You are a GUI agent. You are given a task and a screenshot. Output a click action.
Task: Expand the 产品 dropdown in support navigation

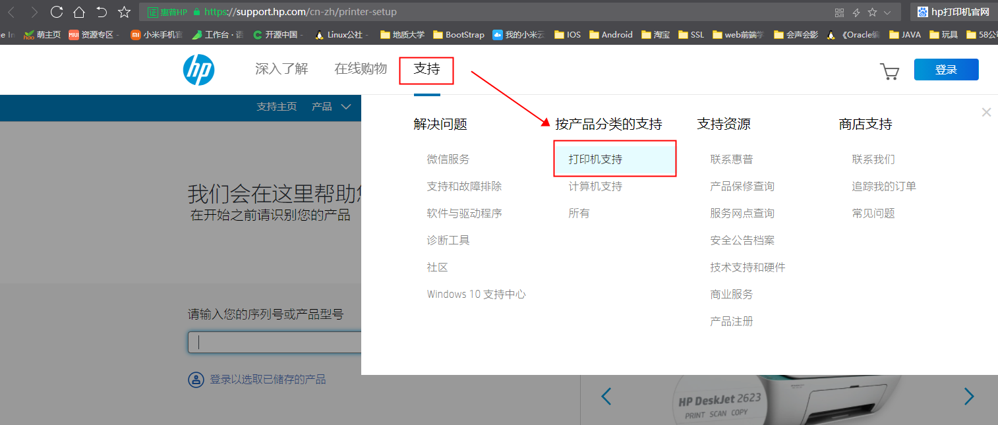pos(330,107)
